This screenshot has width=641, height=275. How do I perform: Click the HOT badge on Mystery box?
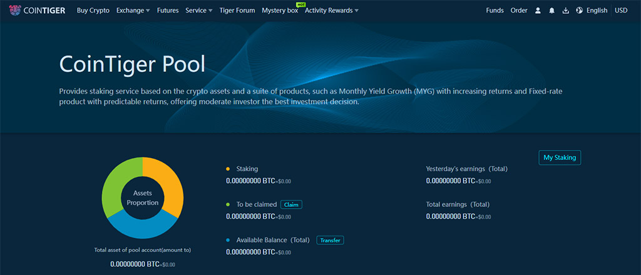pos(301,4)
